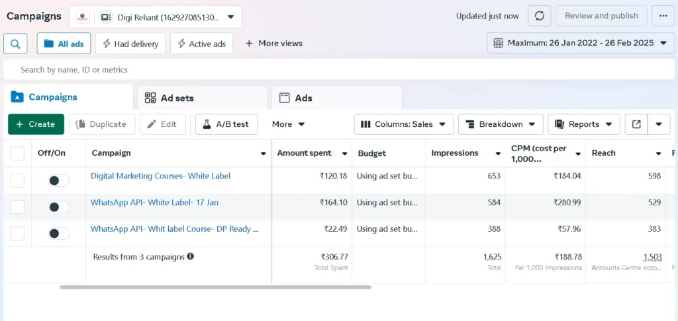Viewport: 678px width, 321px height.
Task: Click the Updated just now text
Action: (x=487, y=16)
